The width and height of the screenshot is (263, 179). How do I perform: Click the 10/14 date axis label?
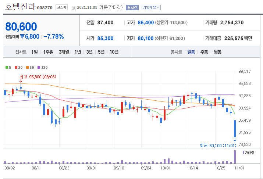(x=193, y=168)
